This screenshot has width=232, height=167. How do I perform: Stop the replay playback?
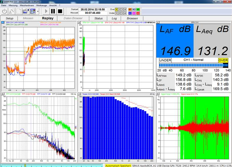pos(60,11)
